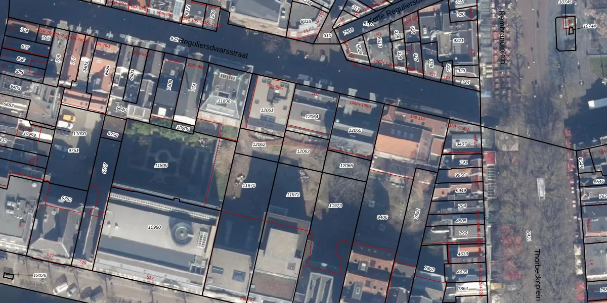Image resolution: width=607 pixels, height=303 pixels.
Task: Click parcel number 12065
Action: [355, 130]
